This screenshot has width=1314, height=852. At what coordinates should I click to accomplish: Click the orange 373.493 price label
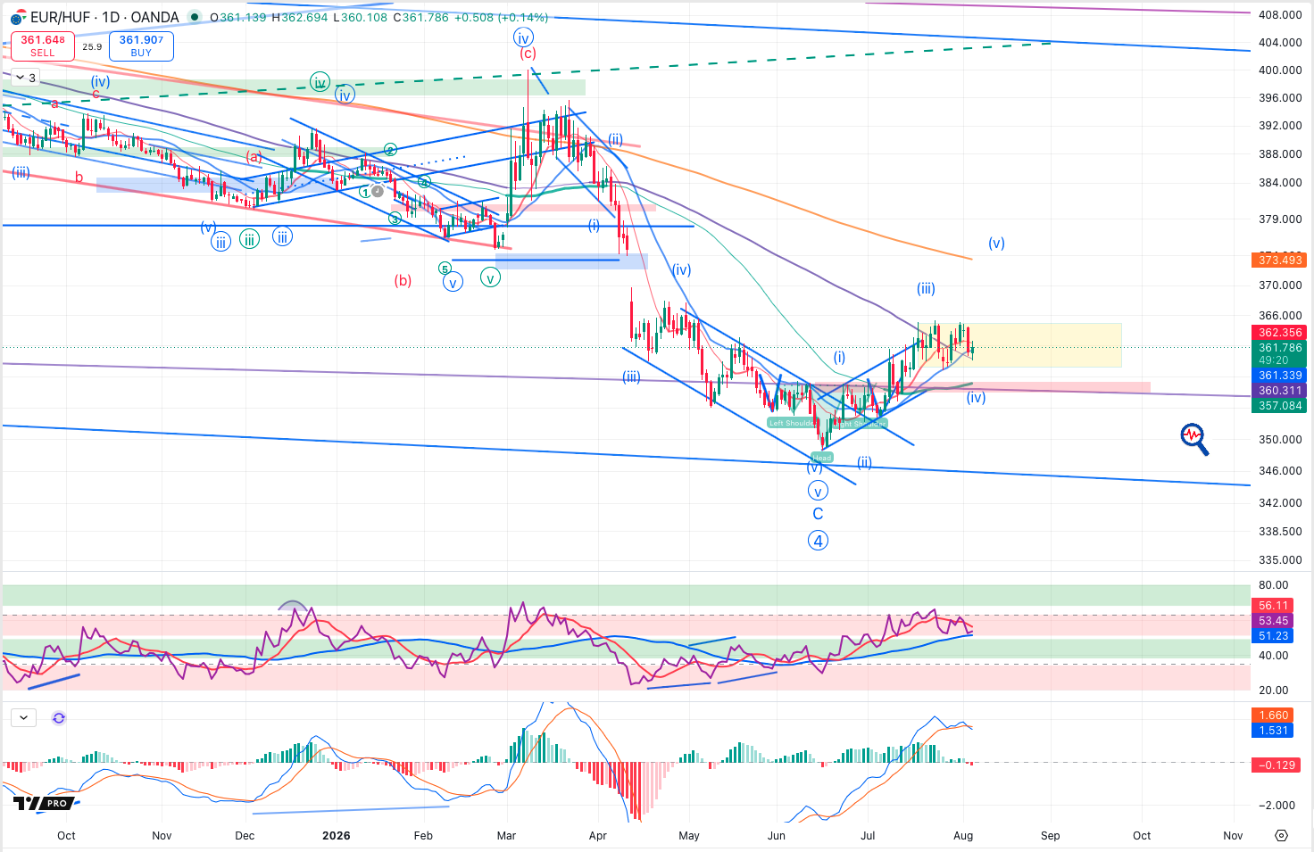pos(1280,261)
